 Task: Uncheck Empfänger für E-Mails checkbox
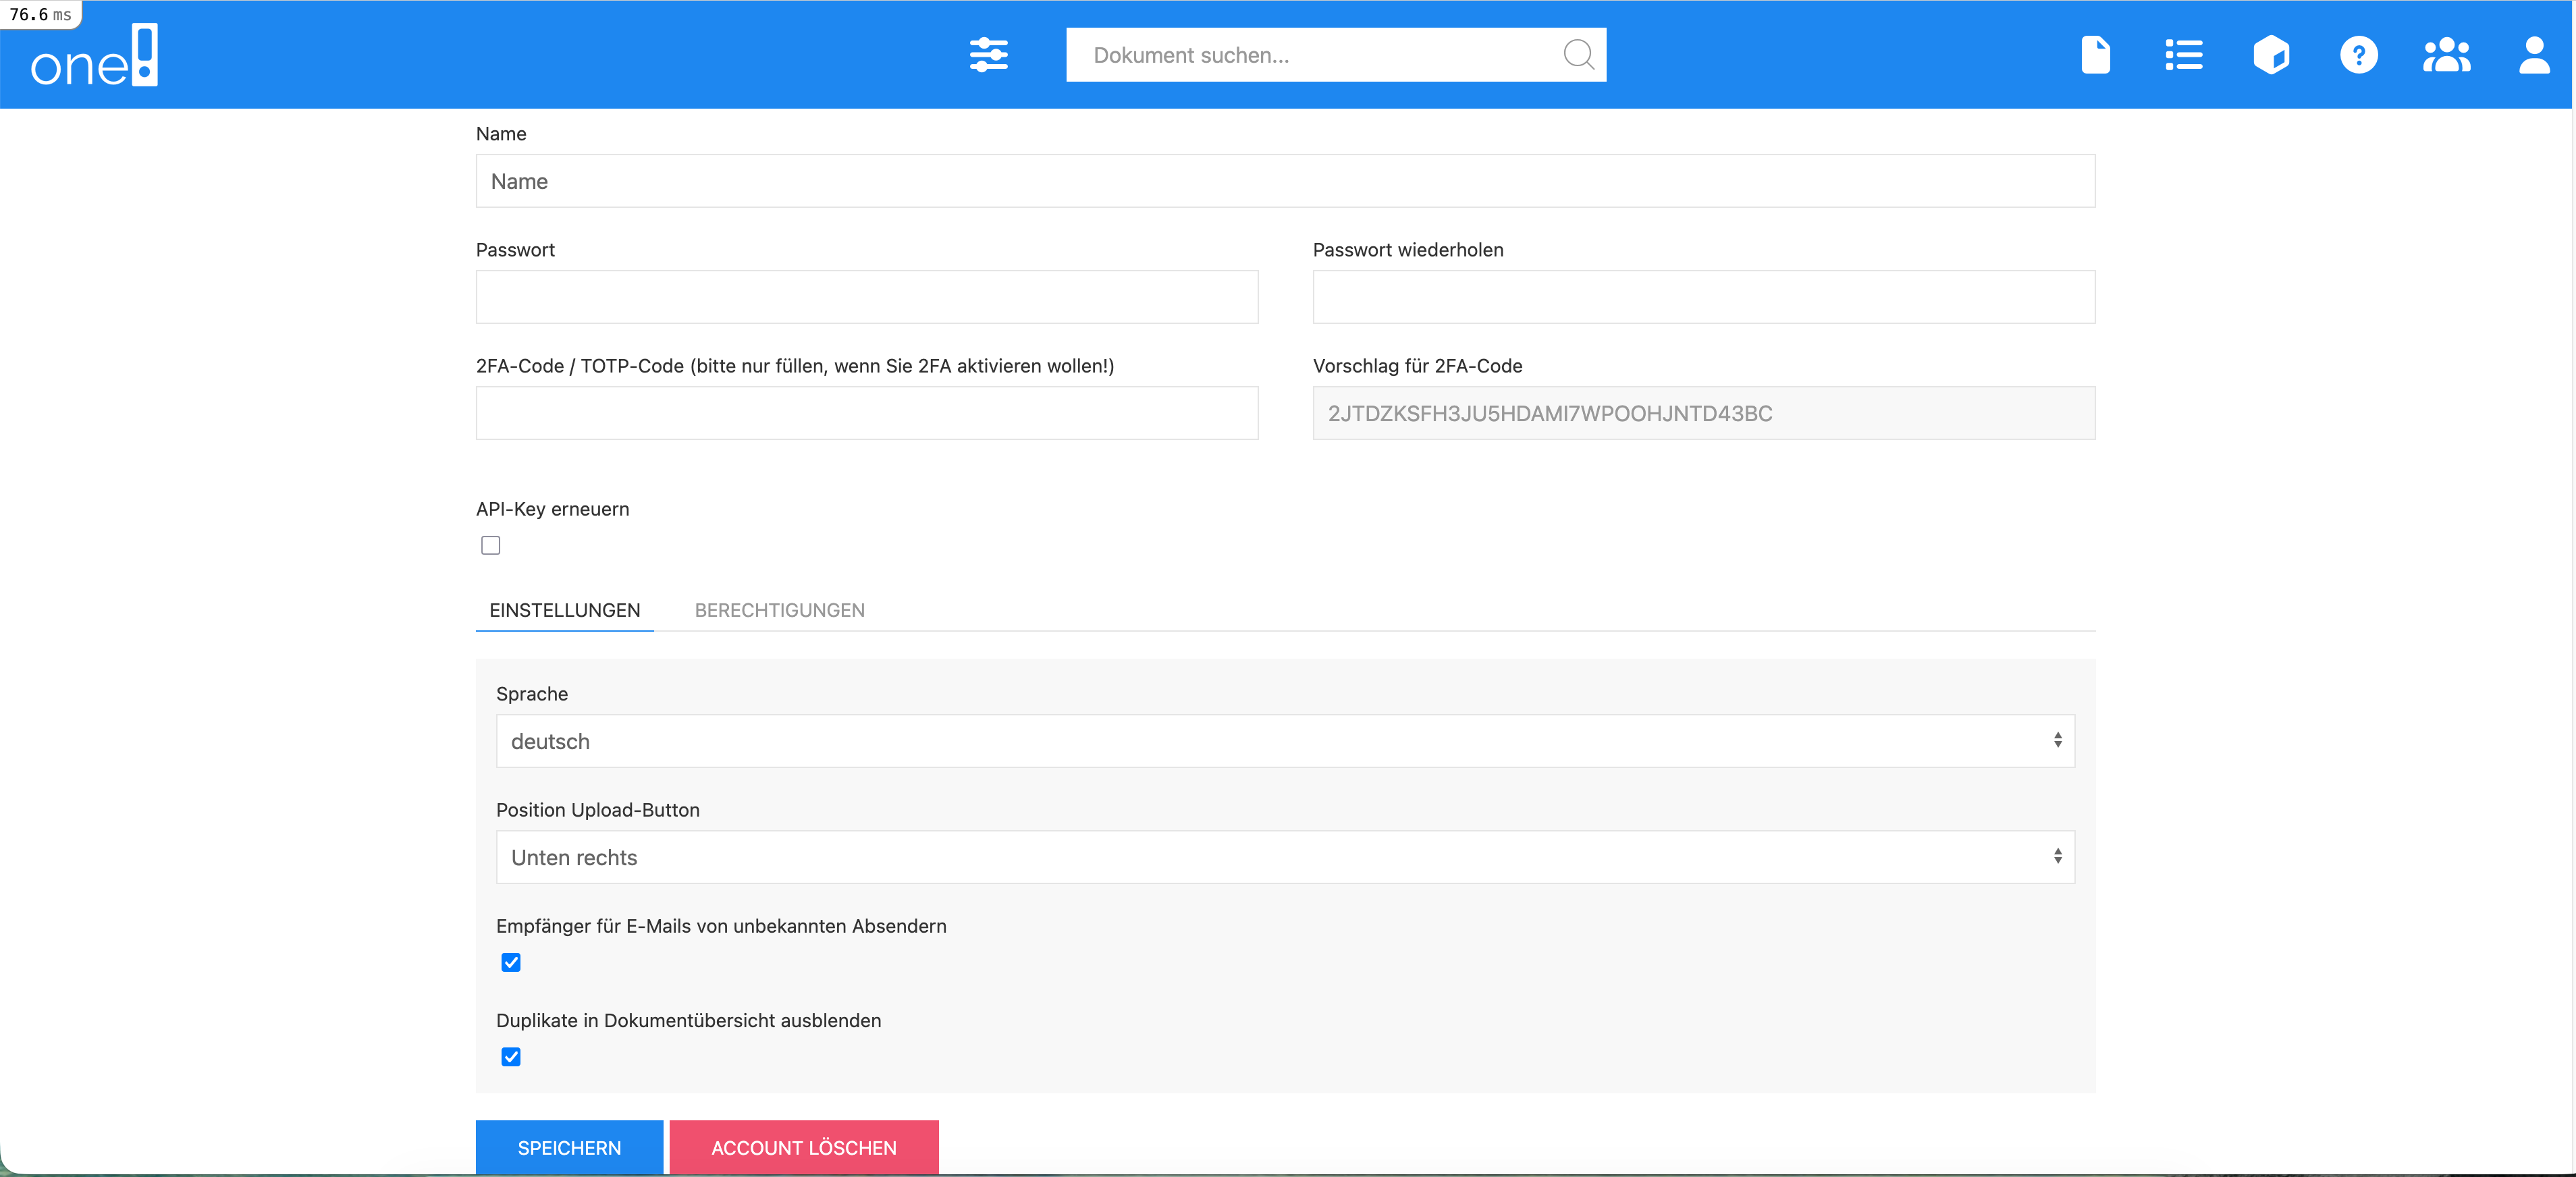pos(511,962)
